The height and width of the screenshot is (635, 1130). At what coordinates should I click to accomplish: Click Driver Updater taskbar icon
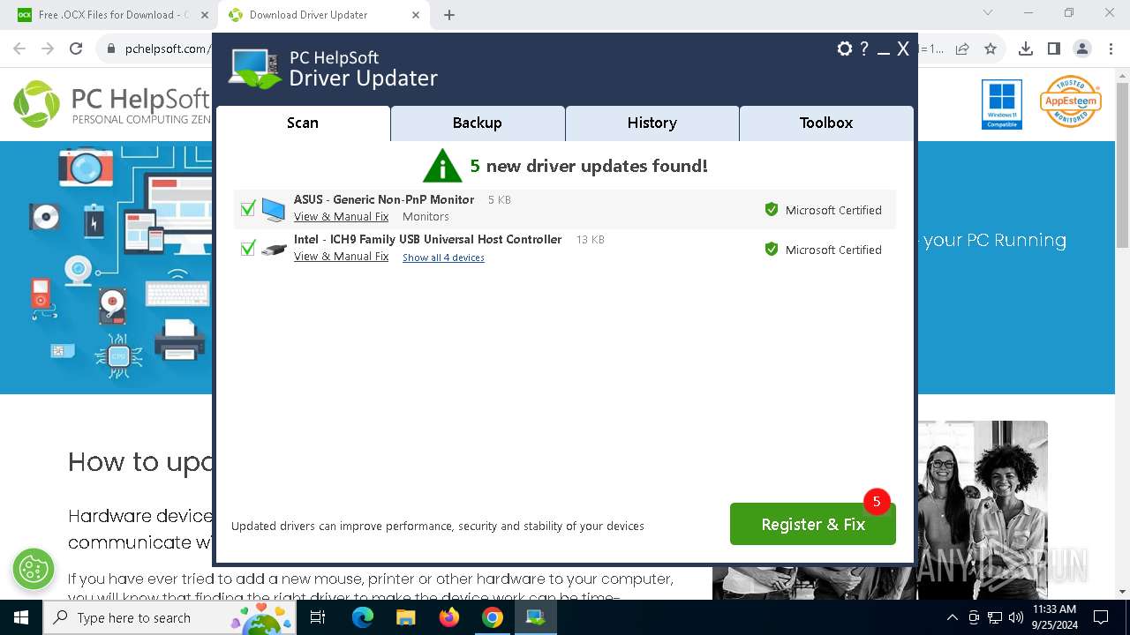(536, 617)
